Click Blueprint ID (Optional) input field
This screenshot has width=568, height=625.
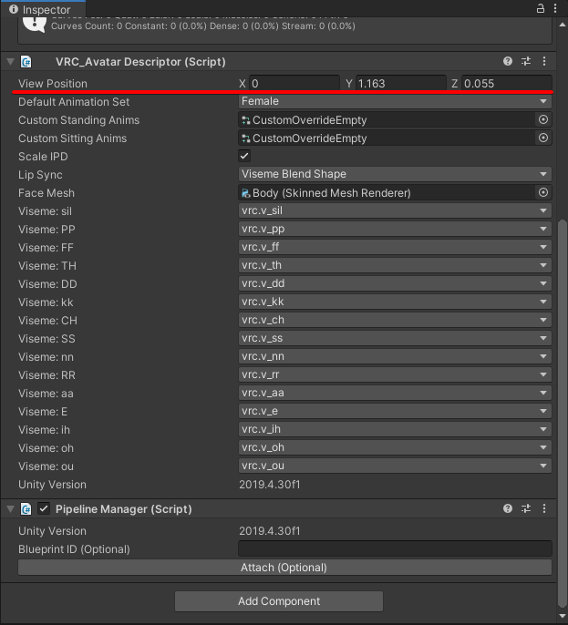[x=395, y=548]
